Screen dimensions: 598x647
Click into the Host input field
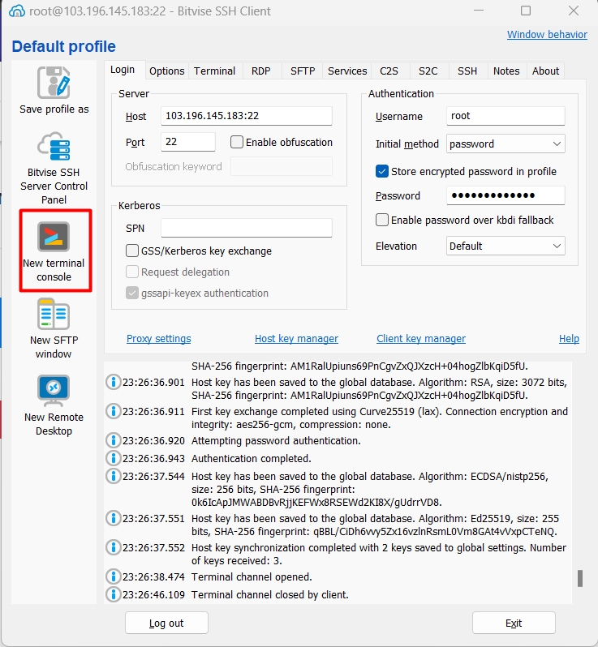247,115
